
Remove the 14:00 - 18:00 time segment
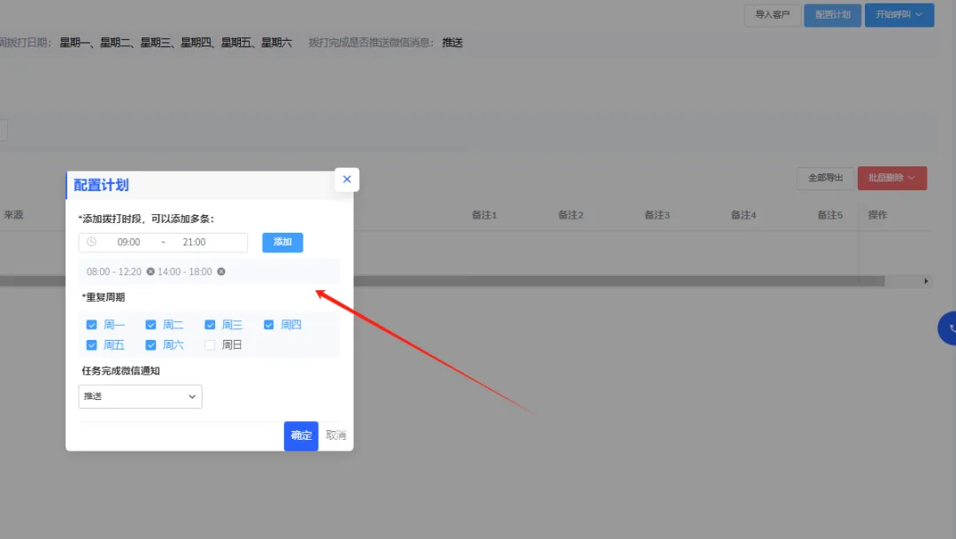(220, 272)
